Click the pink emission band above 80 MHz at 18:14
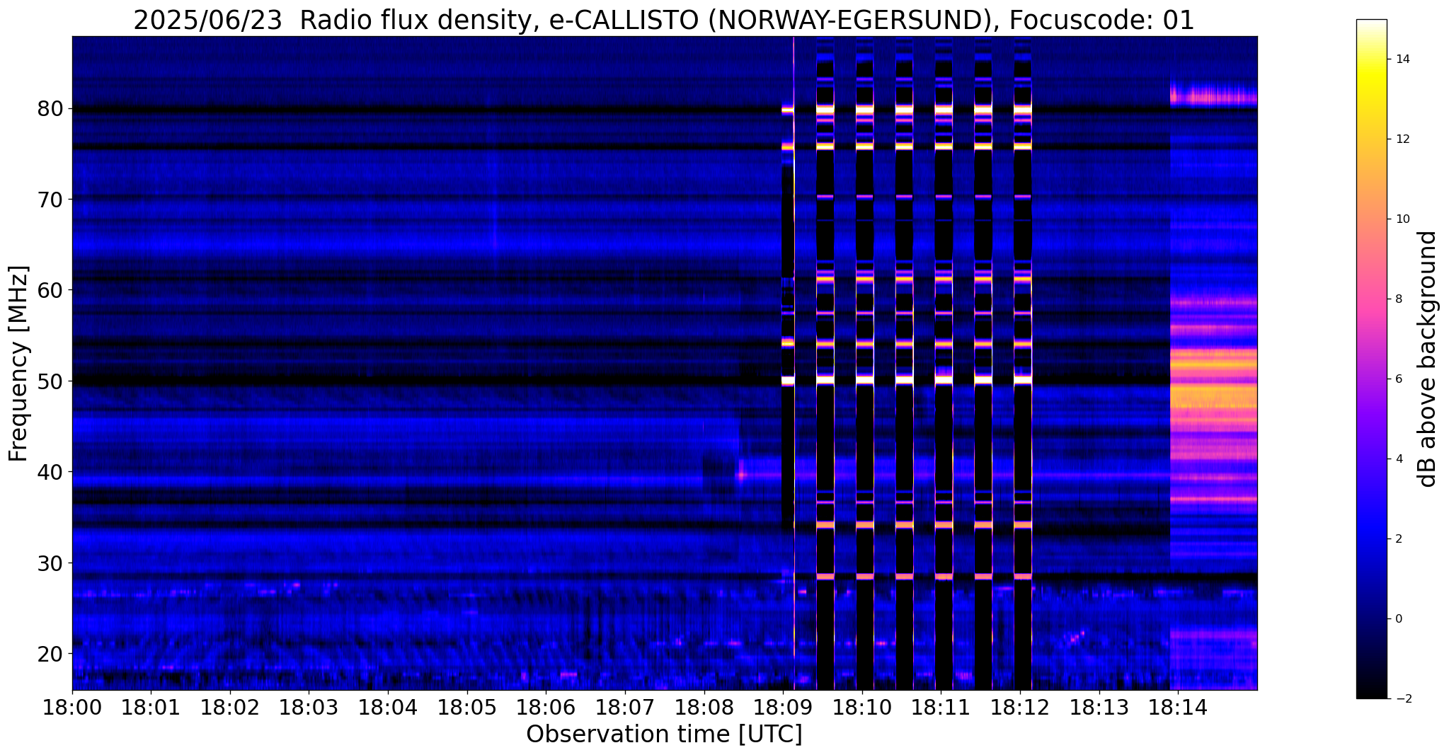 click(1213, 96)
